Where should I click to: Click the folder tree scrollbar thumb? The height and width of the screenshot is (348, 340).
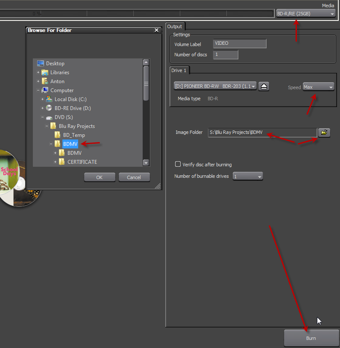pyautogui.click(x=146, y=84)
